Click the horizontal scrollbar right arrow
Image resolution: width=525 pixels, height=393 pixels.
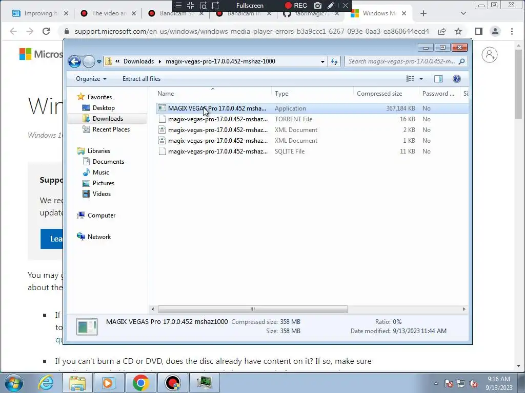(x=464, y=310)
